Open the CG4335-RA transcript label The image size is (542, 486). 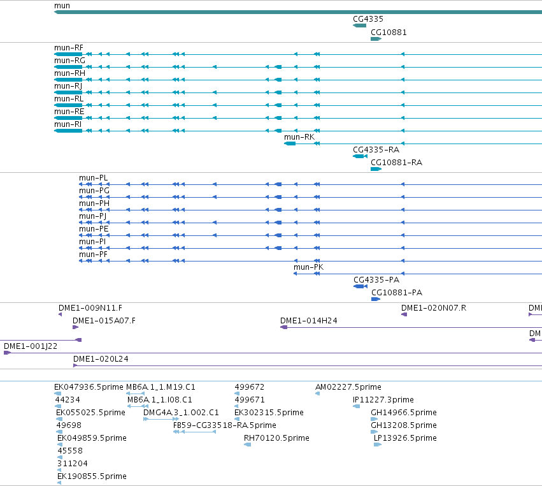376,150
